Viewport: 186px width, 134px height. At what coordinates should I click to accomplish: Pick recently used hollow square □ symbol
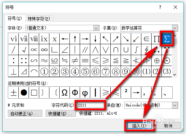34,93
